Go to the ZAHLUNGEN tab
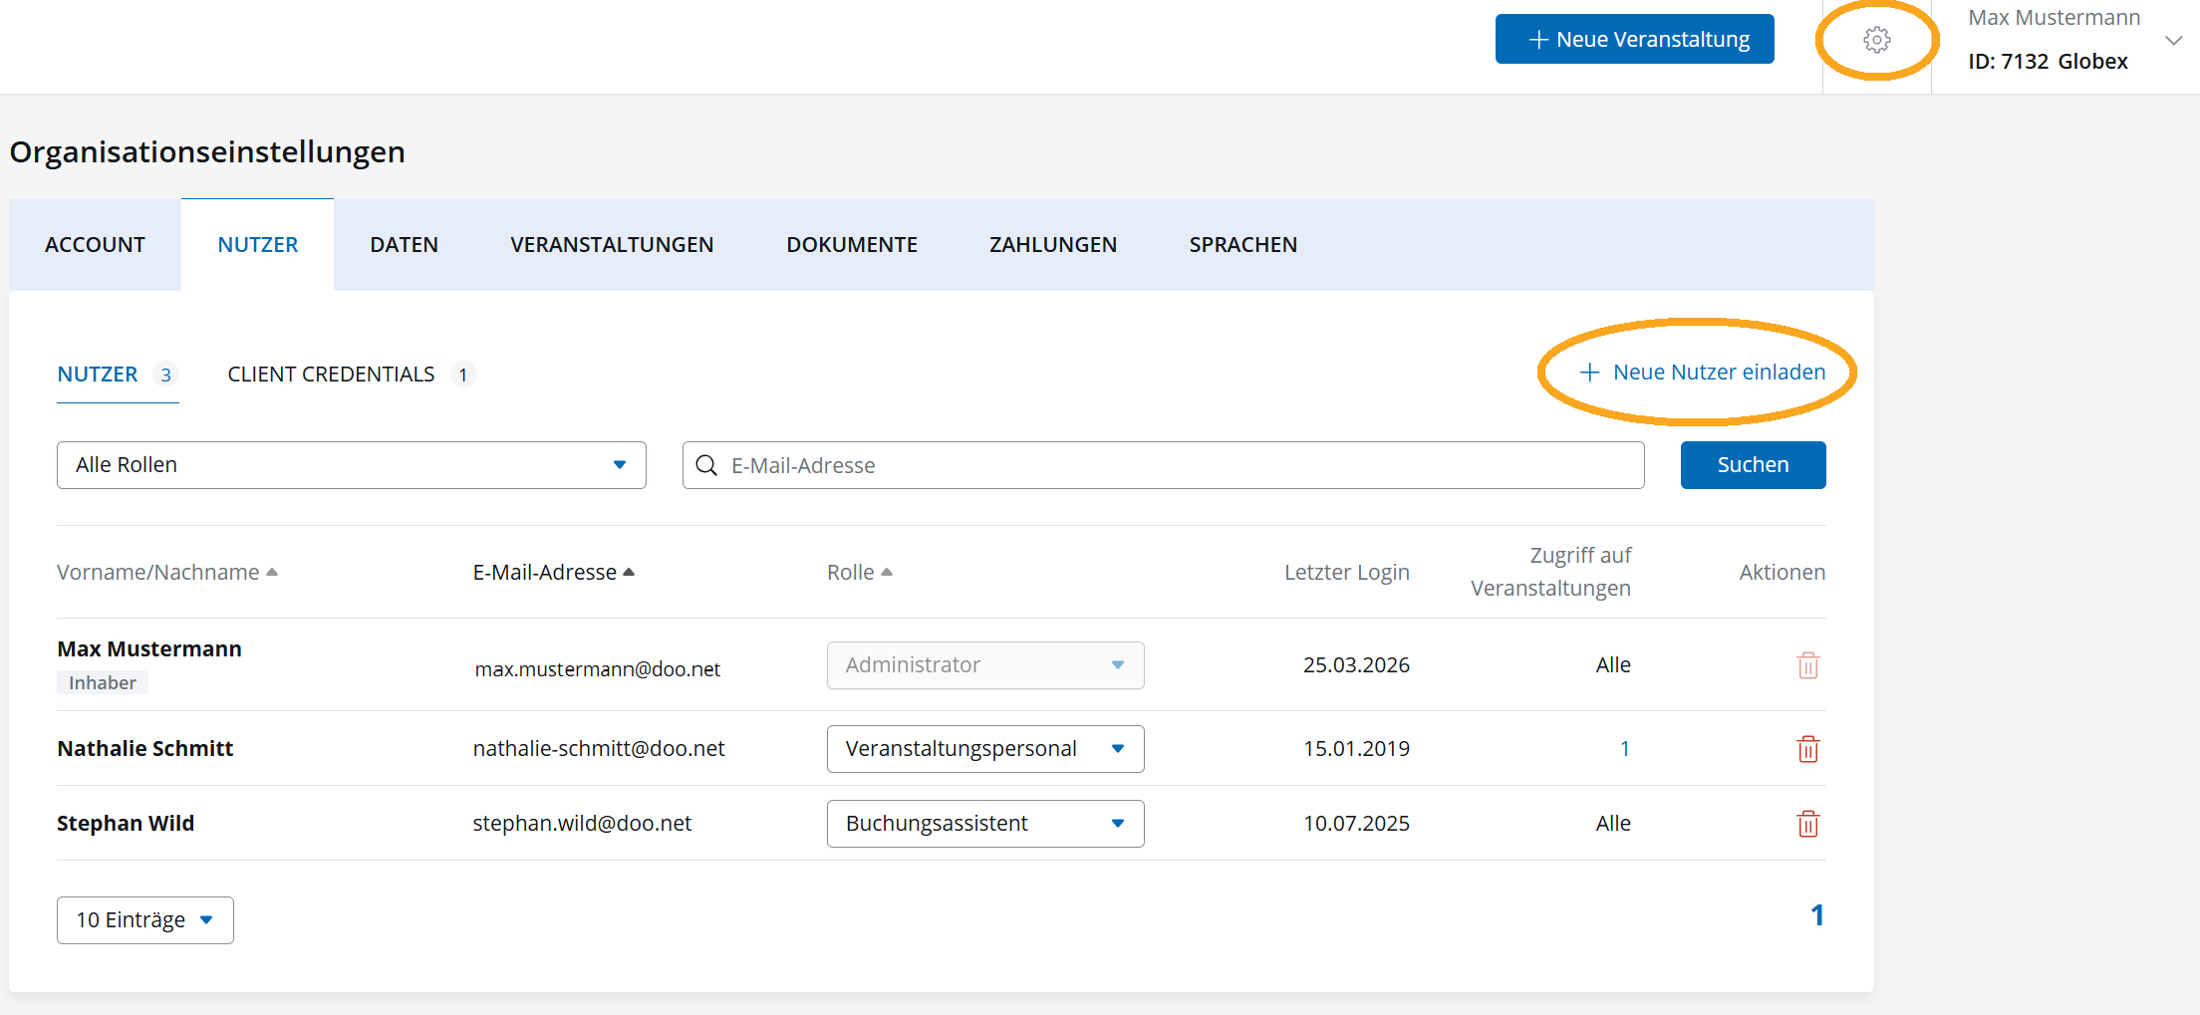The width and height of the screenshot is (2200, 1015). [1052, 245]
